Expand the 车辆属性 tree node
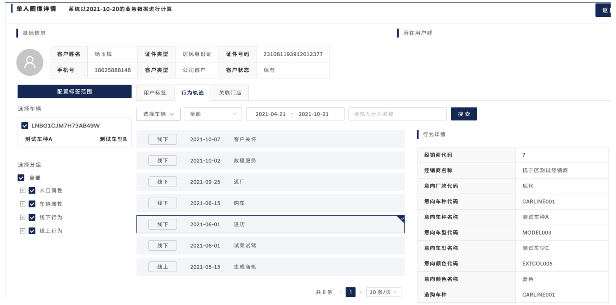 23,204
